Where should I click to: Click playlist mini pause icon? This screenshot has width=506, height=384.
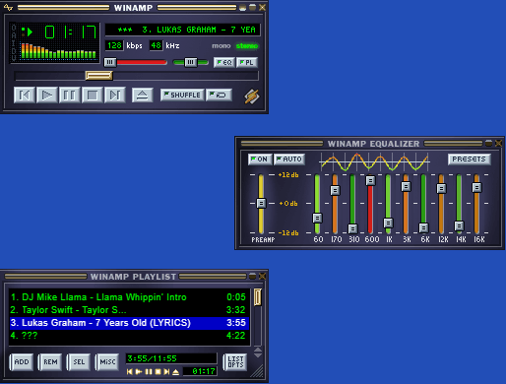coord(149,372)
